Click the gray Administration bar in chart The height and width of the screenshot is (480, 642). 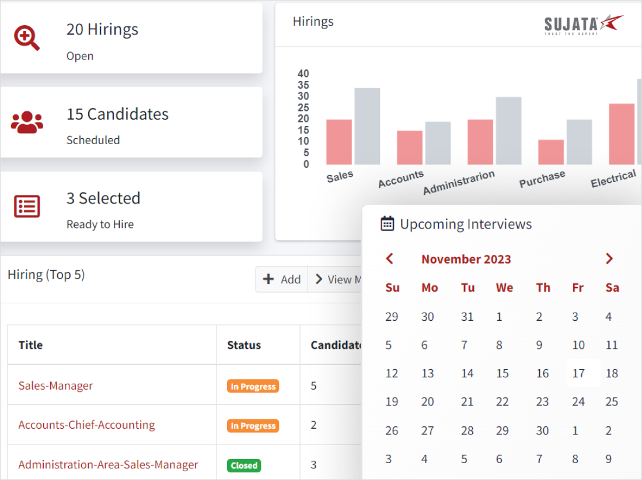pos(508,131)
